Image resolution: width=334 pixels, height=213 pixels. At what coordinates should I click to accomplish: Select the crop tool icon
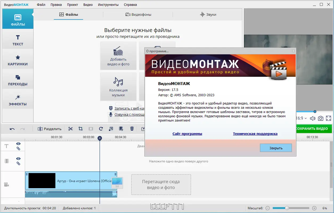point(80,129)
